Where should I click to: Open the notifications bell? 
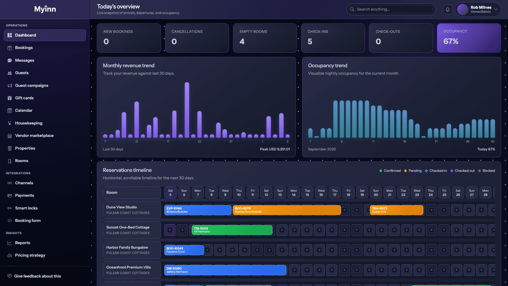pos(447,10)
